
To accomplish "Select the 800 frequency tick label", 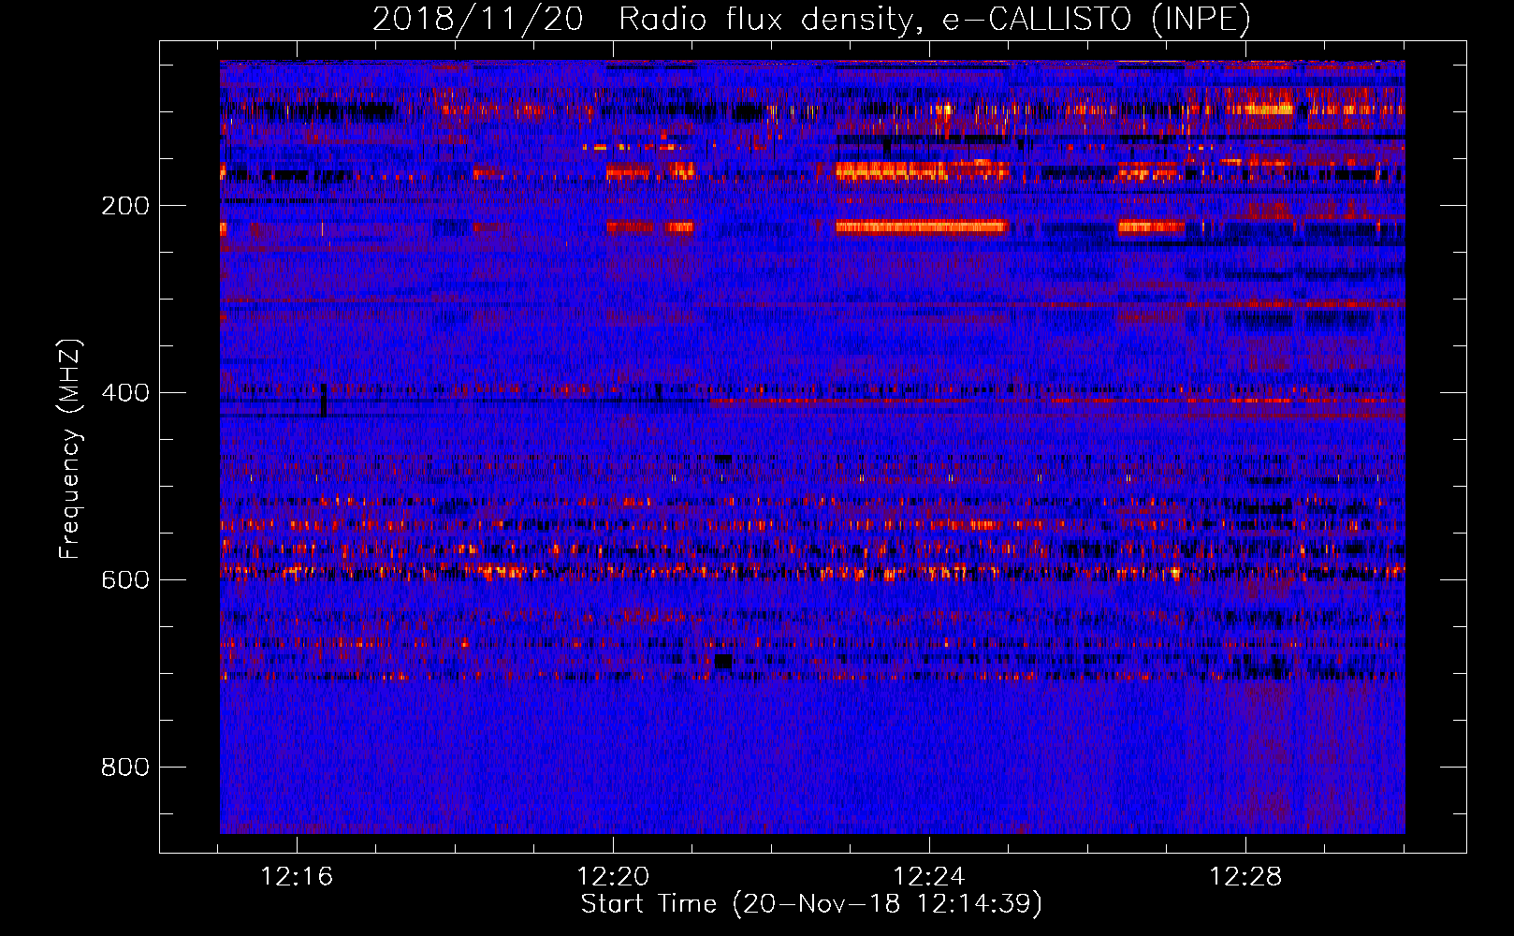I will tap(125, 767).
